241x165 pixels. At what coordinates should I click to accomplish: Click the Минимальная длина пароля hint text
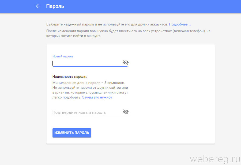tap(89, 83)
